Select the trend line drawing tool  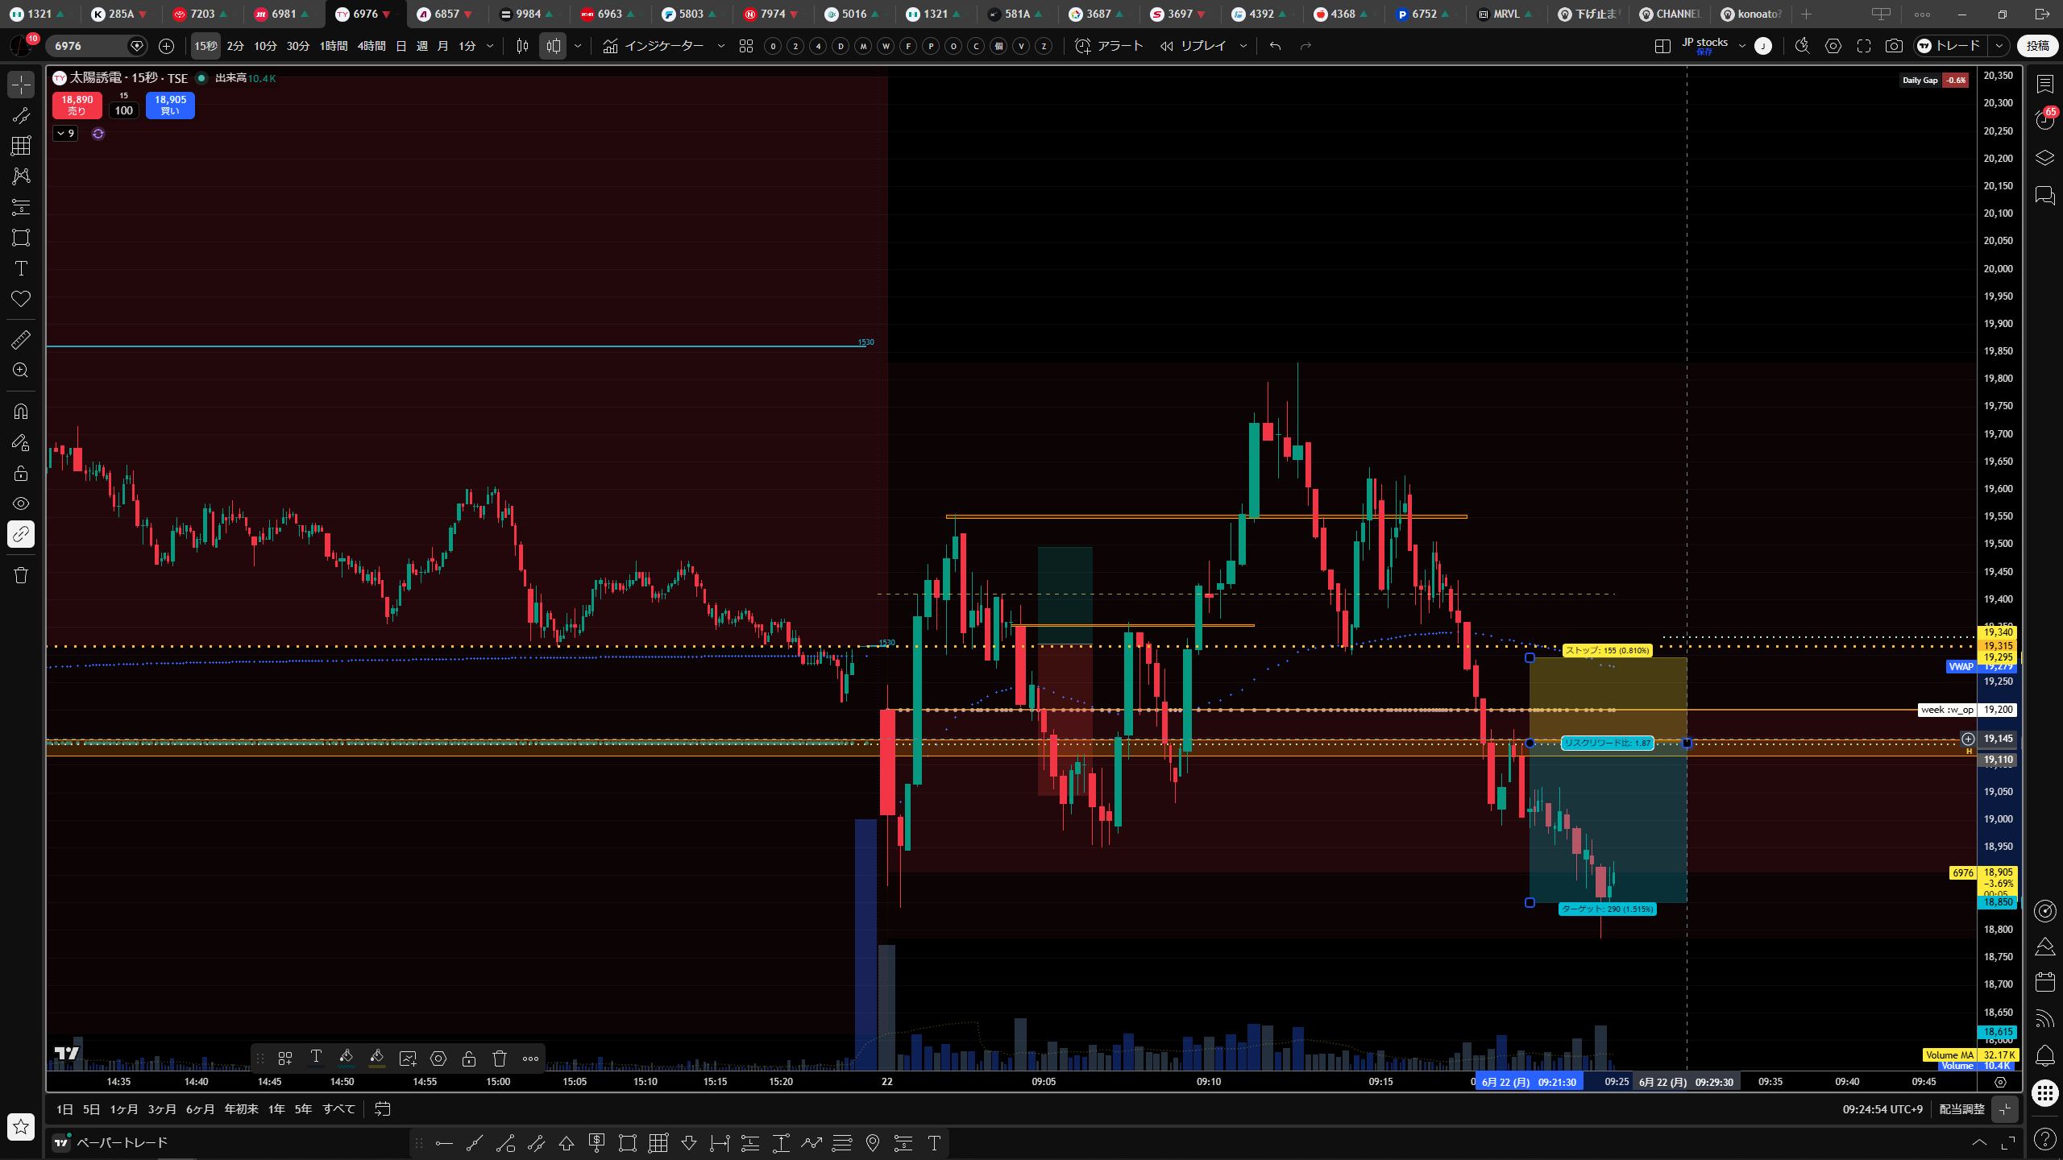pyautogui.click(x=21, y=115)
